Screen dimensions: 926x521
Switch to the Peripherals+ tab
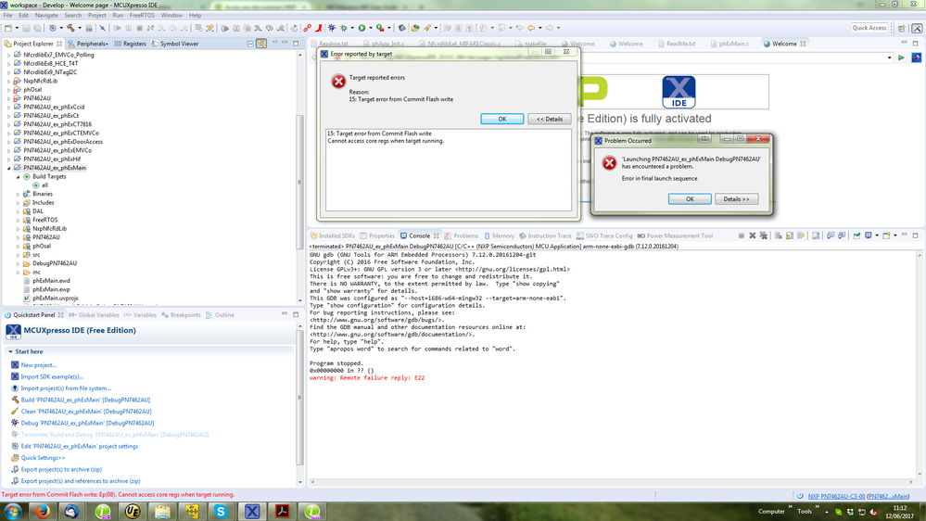(x=88, y=44)
